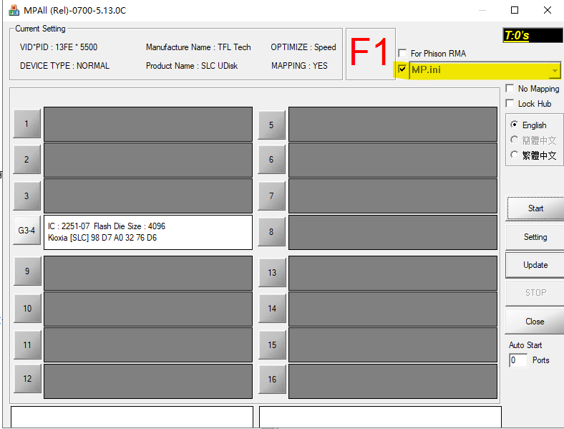Click port button 1

pos(27,124)
